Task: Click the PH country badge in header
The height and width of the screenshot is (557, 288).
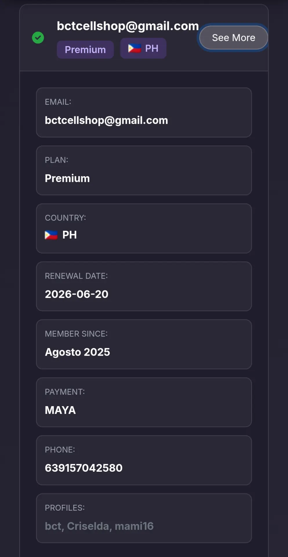Action: (x=143, y=48)
